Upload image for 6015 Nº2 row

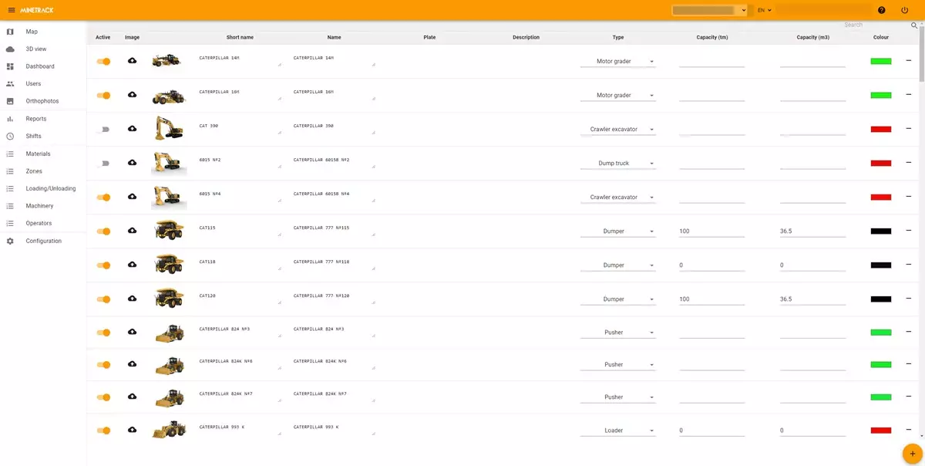click(x=132, y=163)
